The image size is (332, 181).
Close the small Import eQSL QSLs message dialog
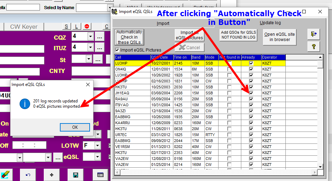88,85
